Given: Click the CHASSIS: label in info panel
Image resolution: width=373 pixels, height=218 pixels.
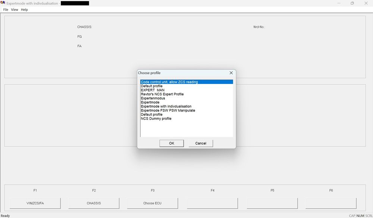Looking at the screenshot, I should click(x=85, y=27).
